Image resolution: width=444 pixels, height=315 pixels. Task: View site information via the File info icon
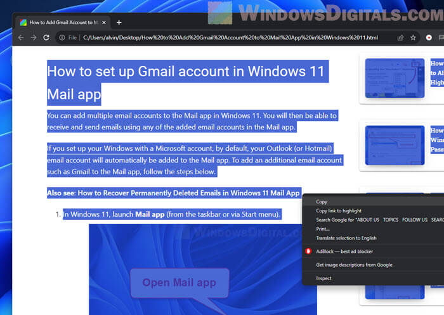pos(62,37)
